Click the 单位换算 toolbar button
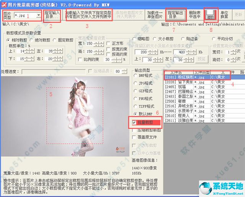Viewport: 245px width, 197px height. coord(225,15)
